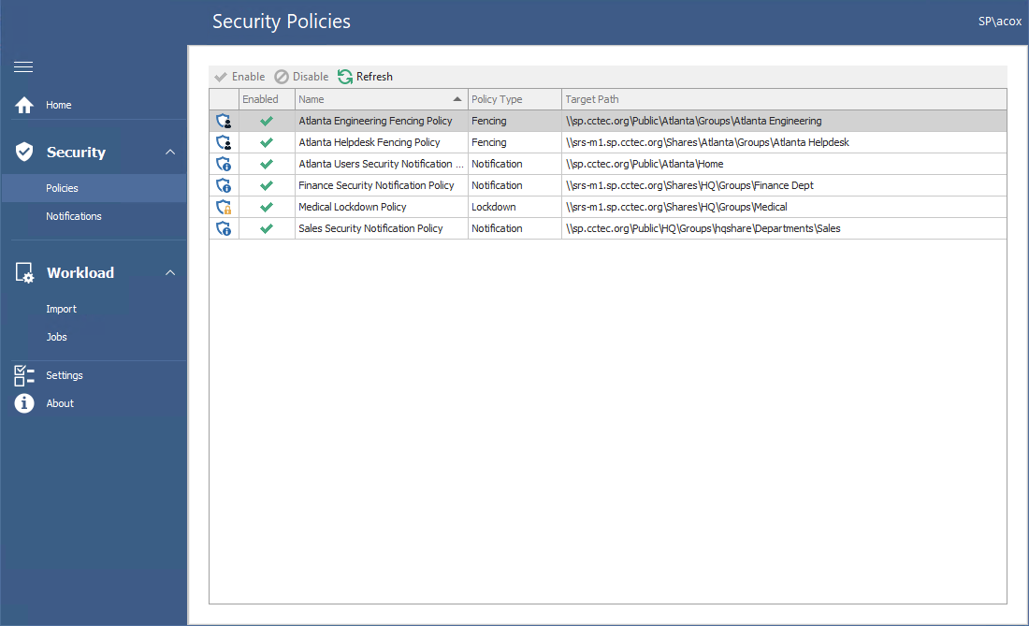
Task: Click the Refresh button
Action: [x=364, y=76]
